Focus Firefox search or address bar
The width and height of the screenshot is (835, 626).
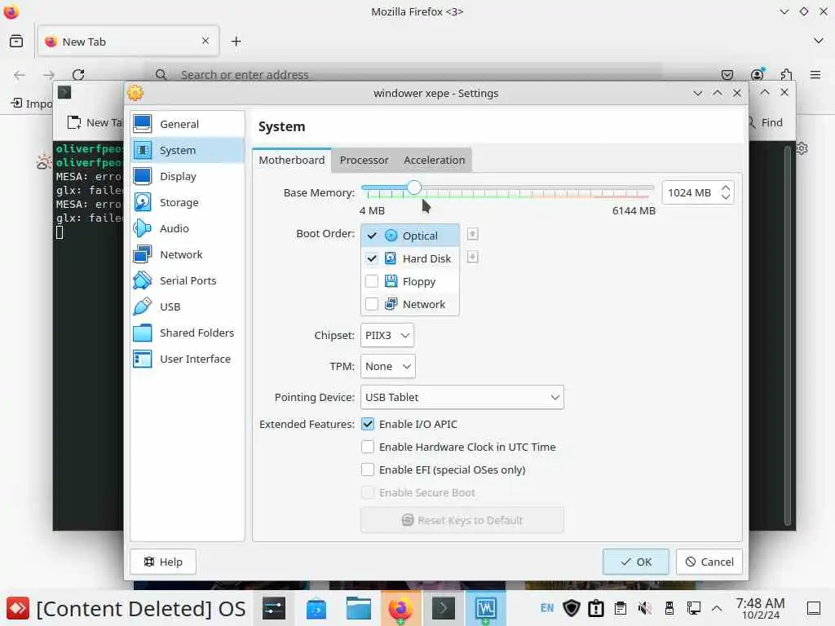coord(404,74)
